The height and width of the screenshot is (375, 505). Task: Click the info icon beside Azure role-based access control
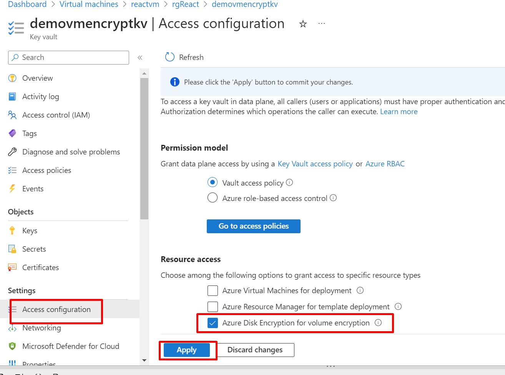[333, 198]
